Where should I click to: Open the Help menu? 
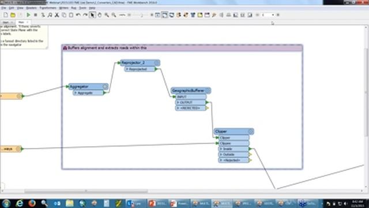(x=92, y=8)
